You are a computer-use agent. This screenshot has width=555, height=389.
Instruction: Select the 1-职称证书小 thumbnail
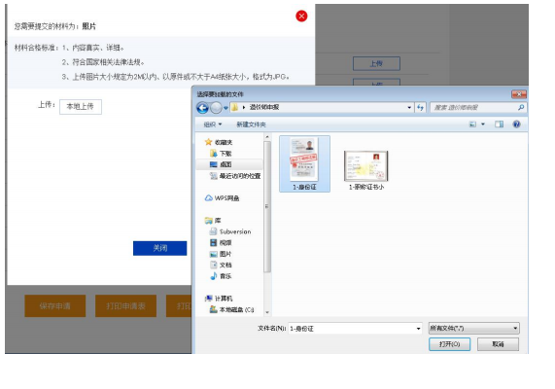coord(366,170)
